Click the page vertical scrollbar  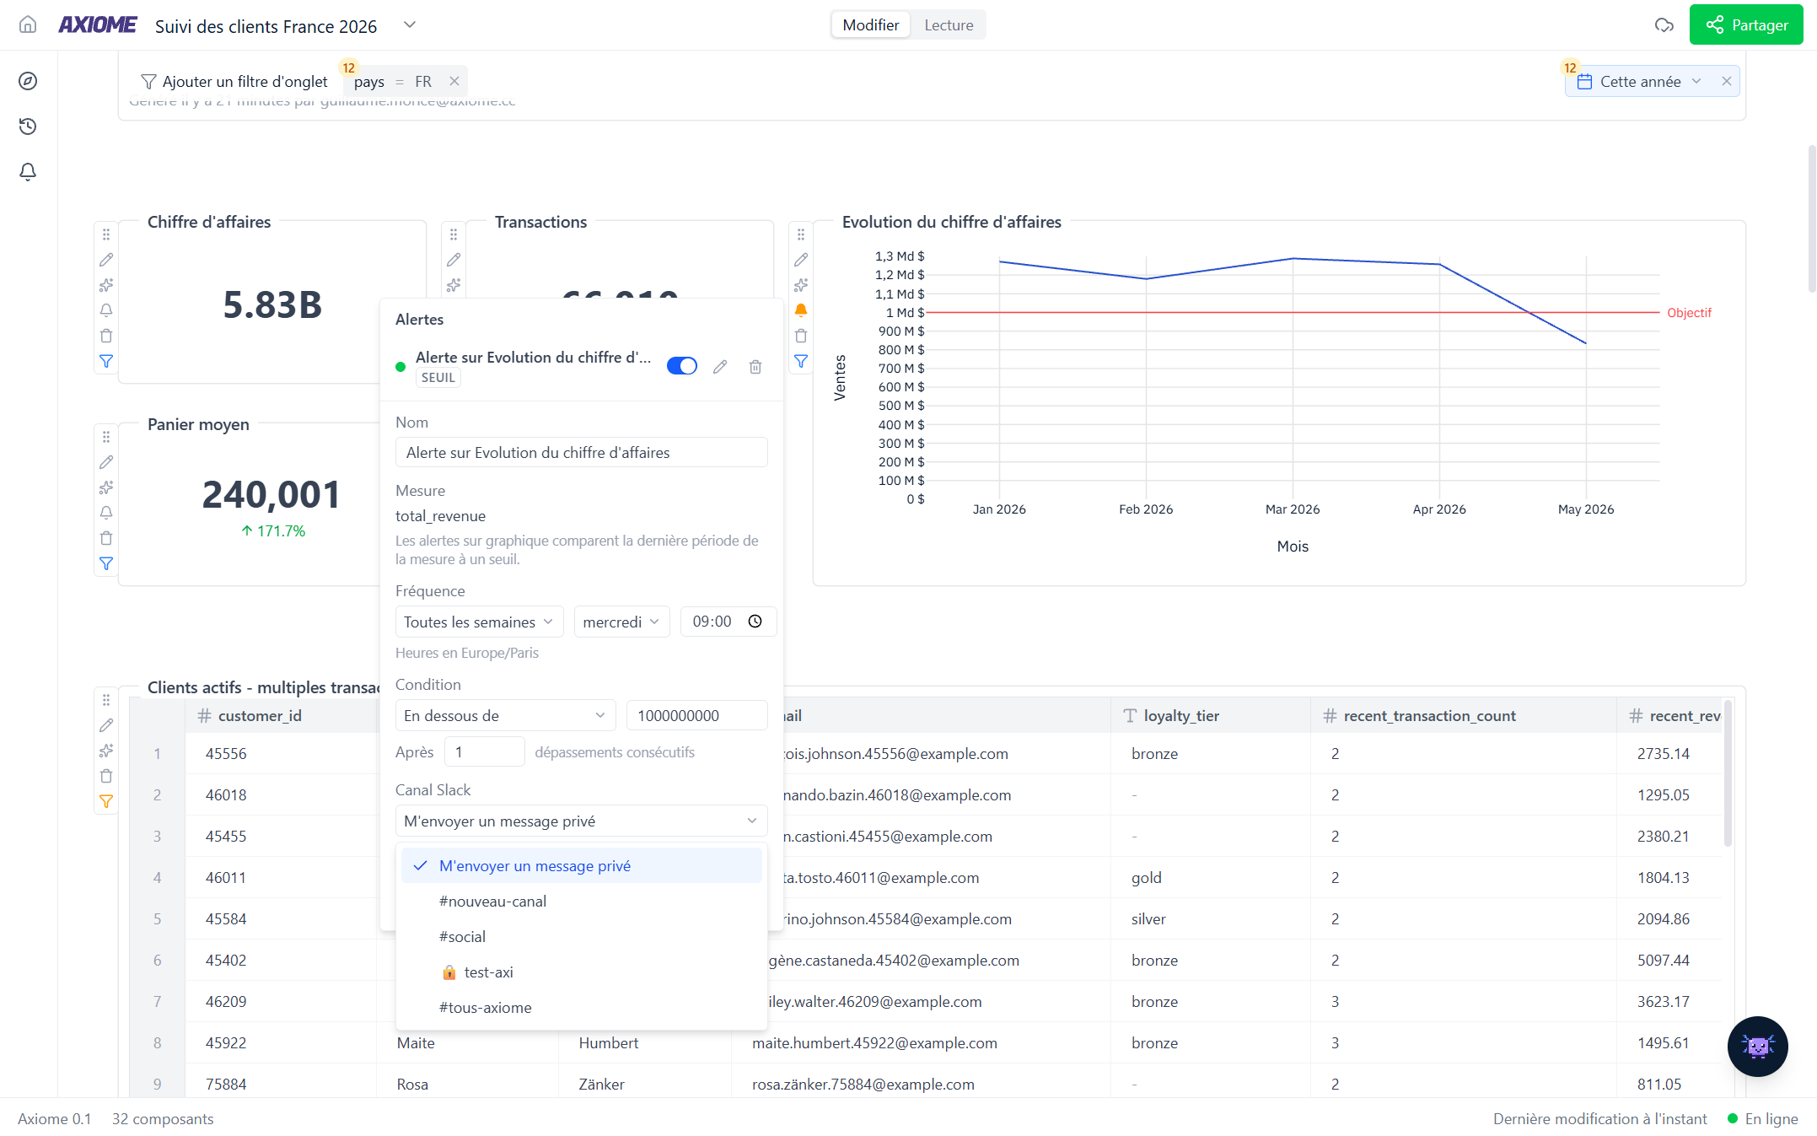1811,219
